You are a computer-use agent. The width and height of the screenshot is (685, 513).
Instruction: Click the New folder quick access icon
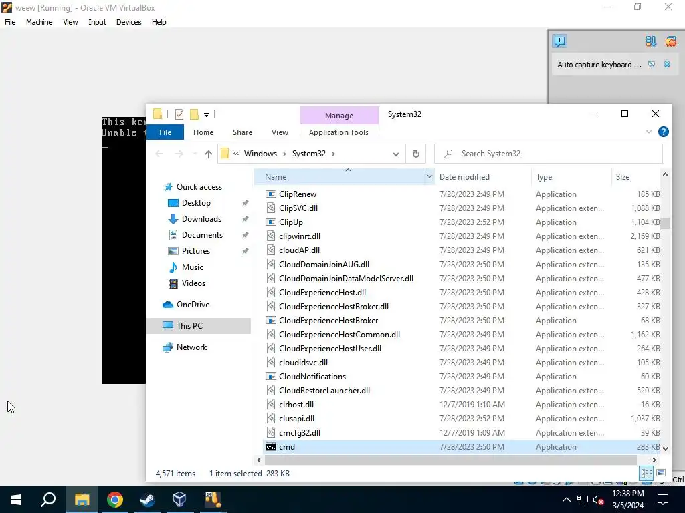194,114
